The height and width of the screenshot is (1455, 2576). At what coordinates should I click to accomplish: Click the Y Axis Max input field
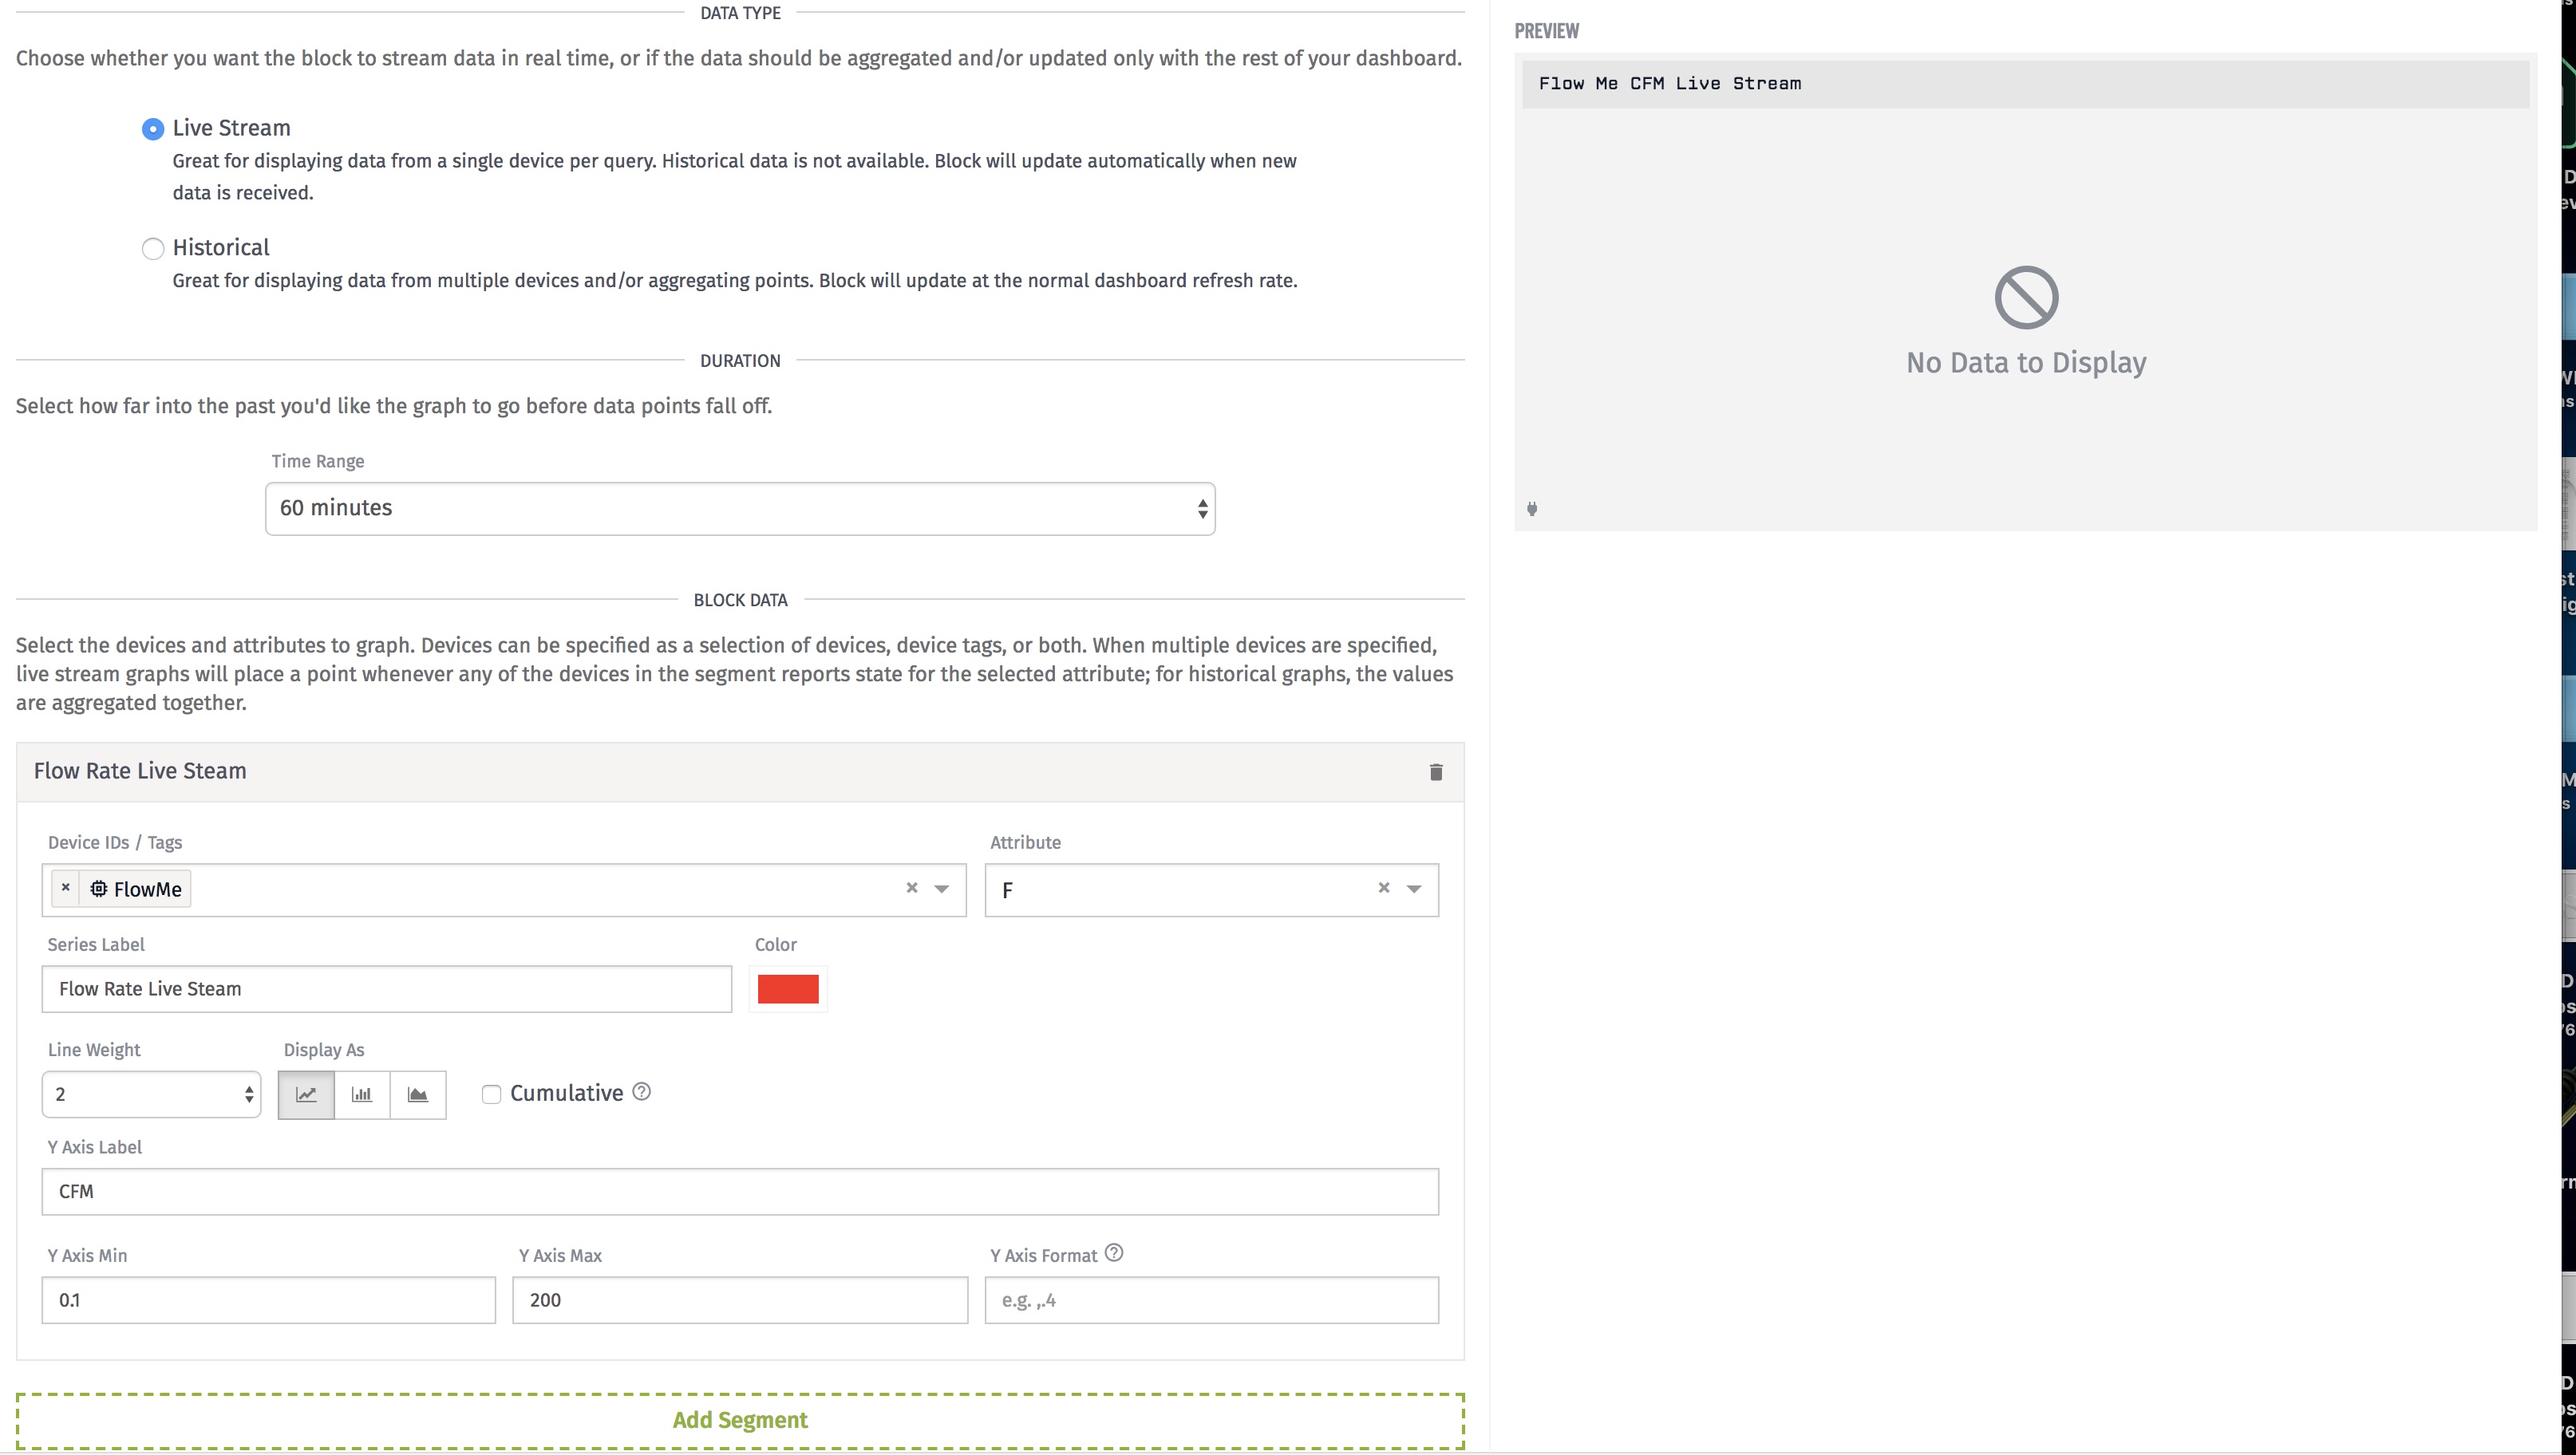point(740,1300)
